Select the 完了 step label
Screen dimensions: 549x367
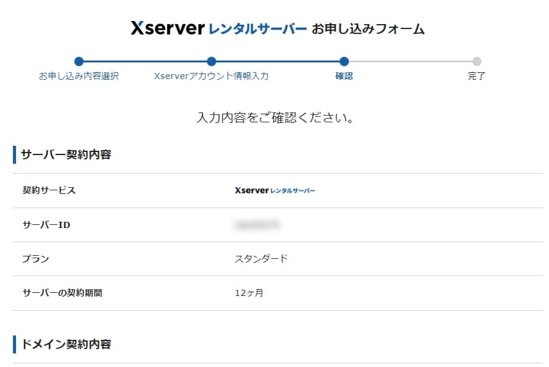pos(477,76)
